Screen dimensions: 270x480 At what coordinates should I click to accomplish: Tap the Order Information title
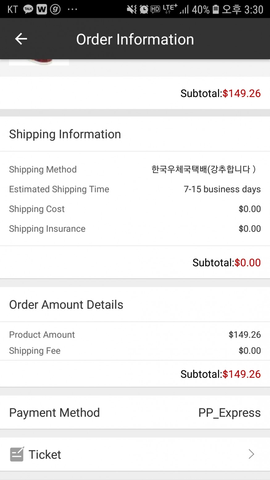pos(135,39)
